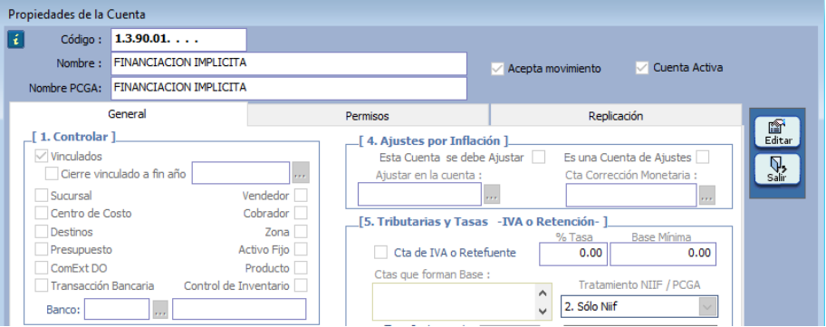Check the Transacción Bancaria option
Screen dimensions: 826x327
(x=41, y=286)
